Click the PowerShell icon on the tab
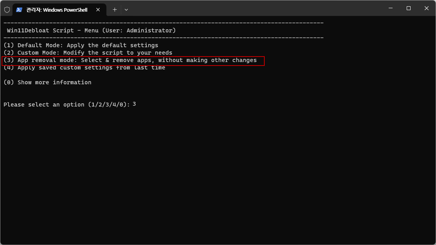This screenshot has width=436, height=245. click(x=19, y=10)
